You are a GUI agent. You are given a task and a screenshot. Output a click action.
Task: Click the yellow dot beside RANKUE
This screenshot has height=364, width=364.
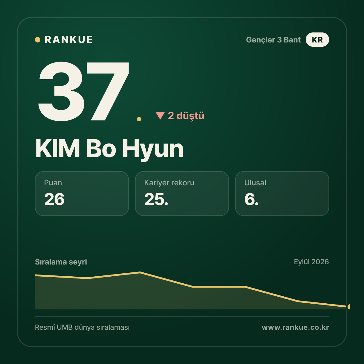pyautogui.click(x=38, y=40)
